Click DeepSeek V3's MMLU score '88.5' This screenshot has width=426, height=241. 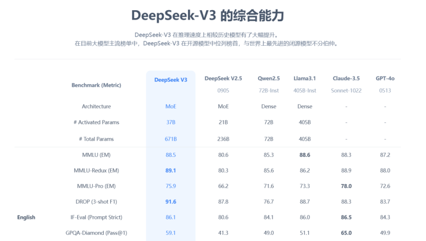170,155
